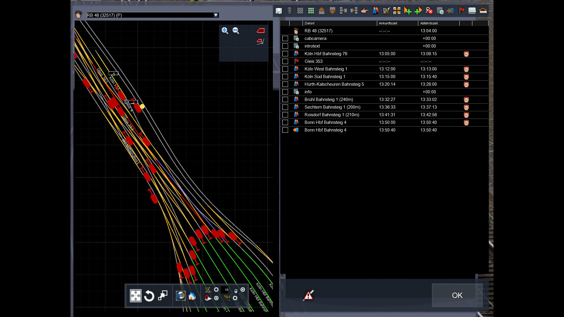
Task: Click the alarm clock icon for Köln West Bahnsteig 1
Action: point(466,69)
